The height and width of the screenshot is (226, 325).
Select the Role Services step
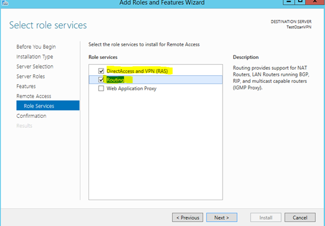coord(48,106)
